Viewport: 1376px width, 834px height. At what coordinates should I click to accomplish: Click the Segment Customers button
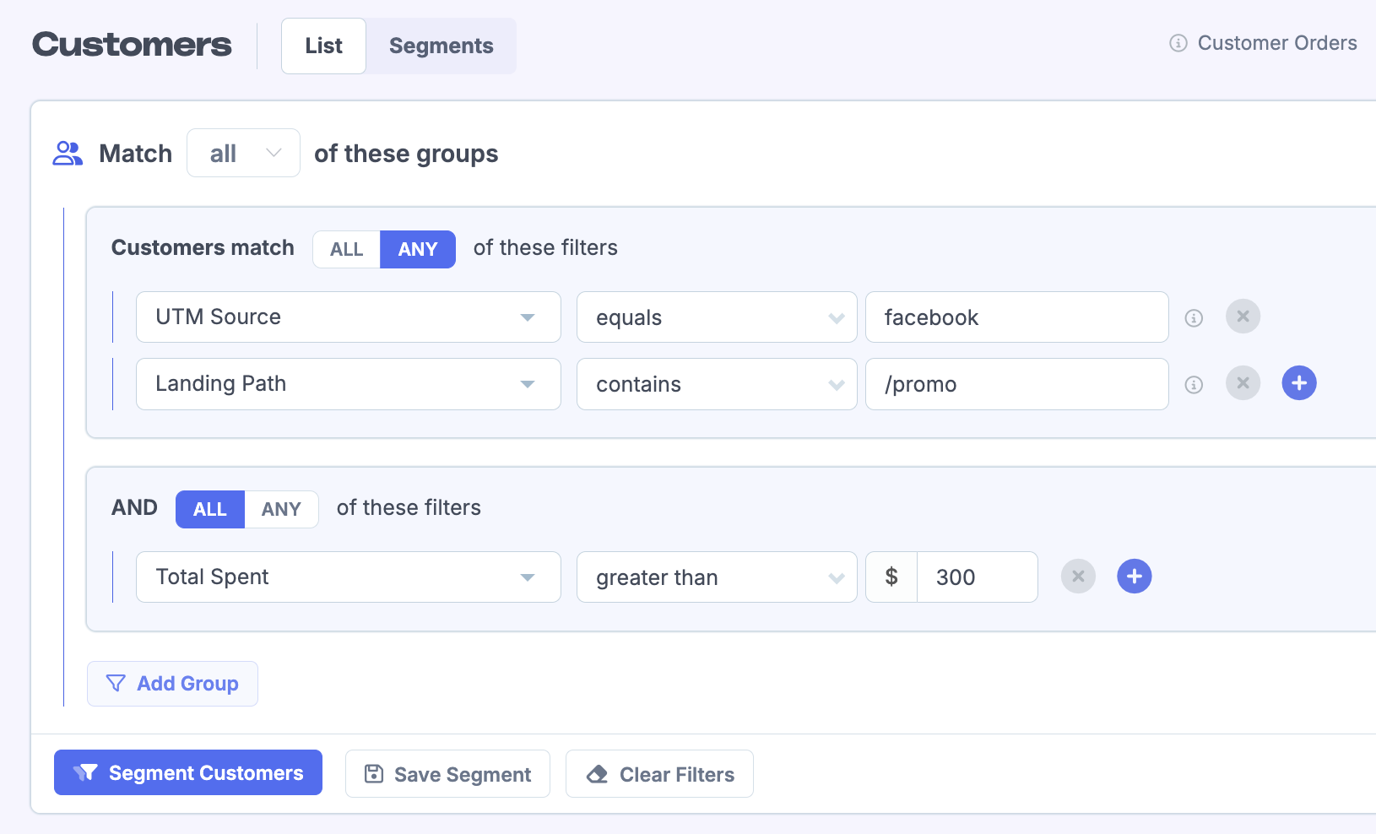tap(188, 773)
